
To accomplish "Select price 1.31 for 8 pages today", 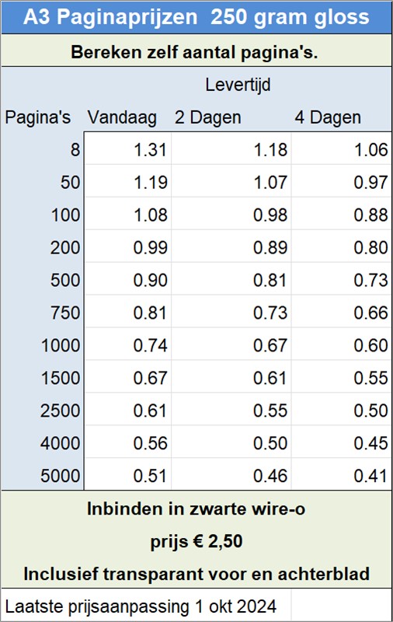I will 127,150.
